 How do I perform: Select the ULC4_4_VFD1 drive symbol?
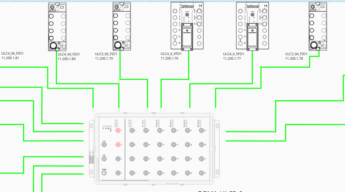point(187,25)
